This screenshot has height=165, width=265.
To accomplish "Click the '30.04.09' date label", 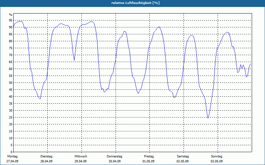I will pos(115,161).
